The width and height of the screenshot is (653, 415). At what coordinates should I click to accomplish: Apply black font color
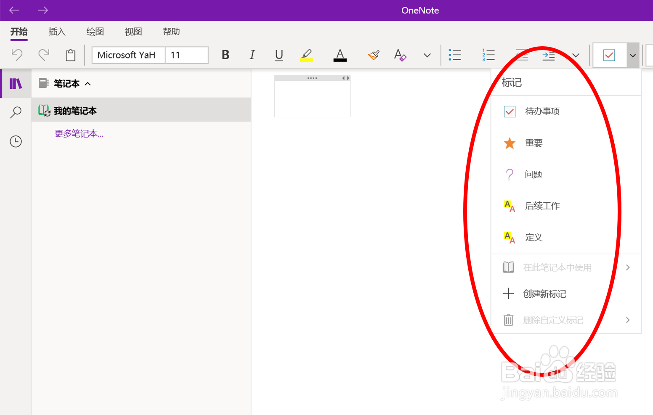coord(340,55)
